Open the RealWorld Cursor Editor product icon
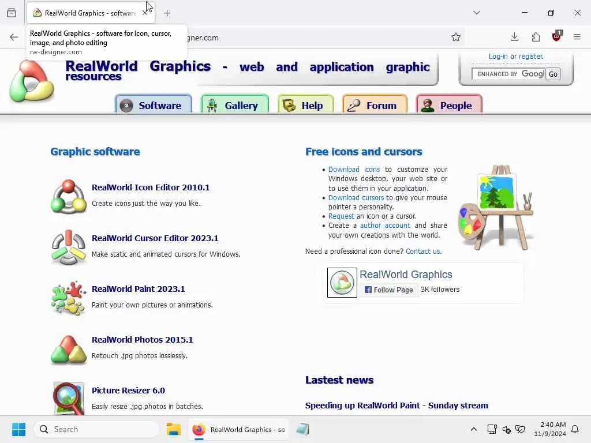 [x=69, y=247]
